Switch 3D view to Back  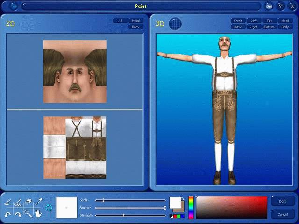238,27
